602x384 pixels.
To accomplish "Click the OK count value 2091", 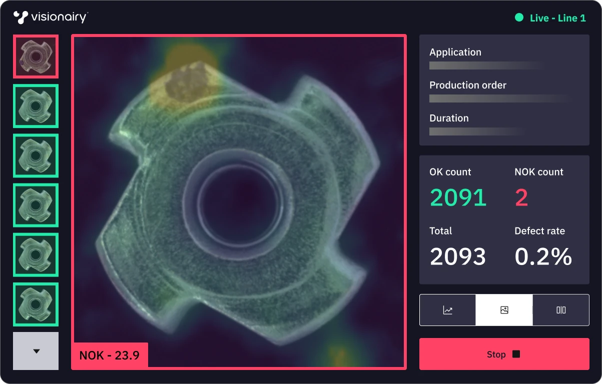I will (x=458, y=197).
